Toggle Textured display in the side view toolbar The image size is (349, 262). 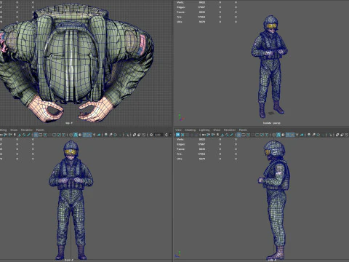point(292,135)
